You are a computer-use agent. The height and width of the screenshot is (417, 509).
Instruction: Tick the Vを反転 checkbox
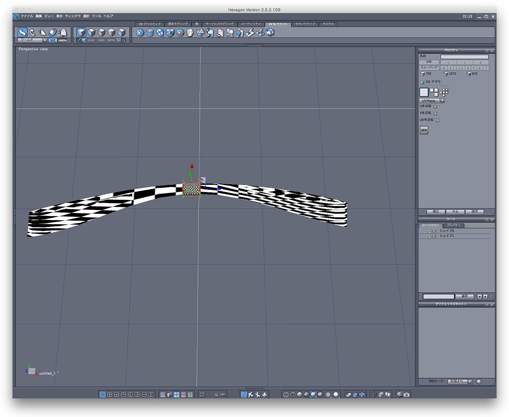tap(435, 113)
